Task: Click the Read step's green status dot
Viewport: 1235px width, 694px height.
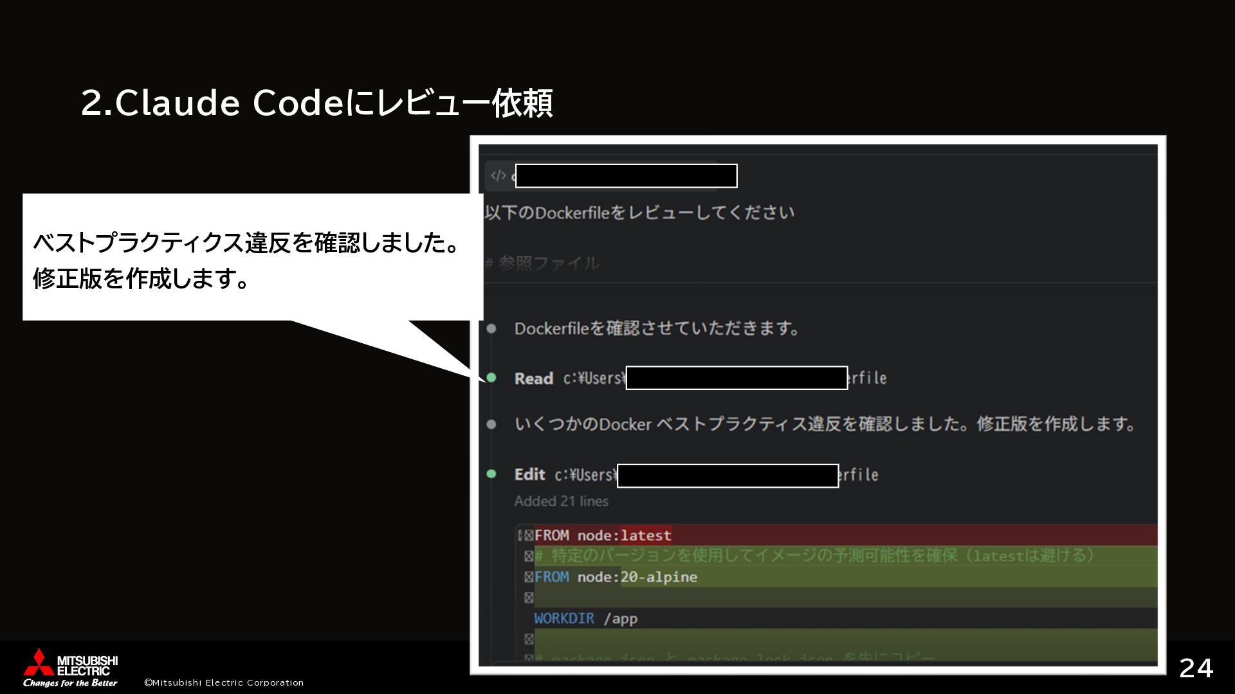Action: pyautogui.click(x=491, y=378)
